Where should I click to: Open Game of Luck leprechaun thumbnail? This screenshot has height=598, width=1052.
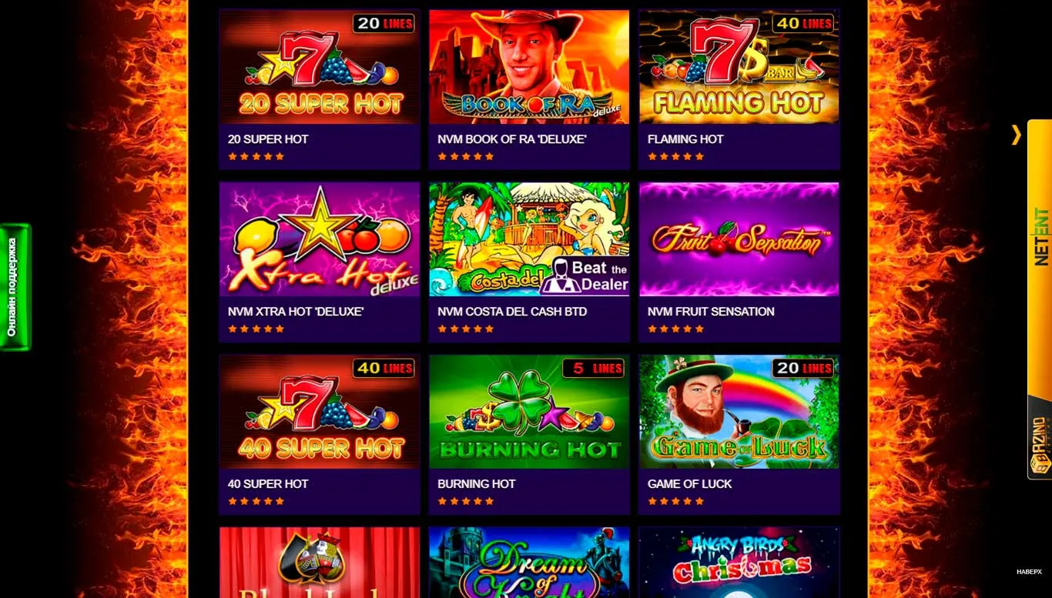tap(739, 412)
